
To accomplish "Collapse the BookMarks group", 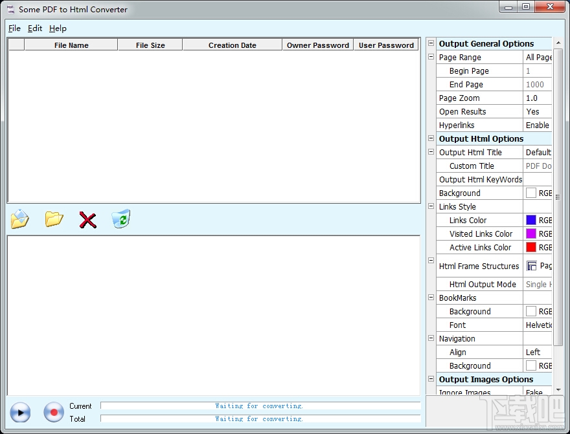I will tap(431, 298).
